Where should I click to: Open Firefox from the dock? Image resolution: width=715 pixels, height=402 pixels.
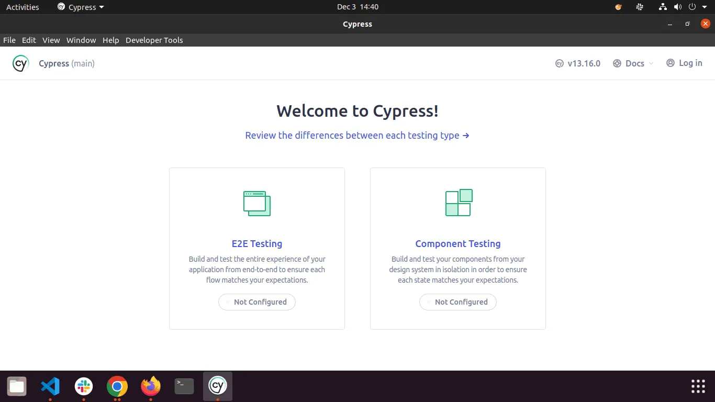[x=151, y=386]
